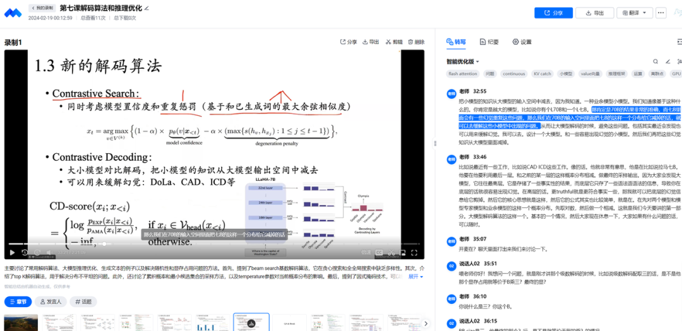Screen dimensions: 682x331
Task: Open the three-dot more menu
Action: point(661,13)
